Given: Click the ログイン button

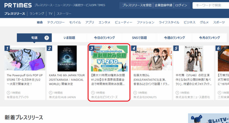Looking at the screenshot, I should 181,5.
